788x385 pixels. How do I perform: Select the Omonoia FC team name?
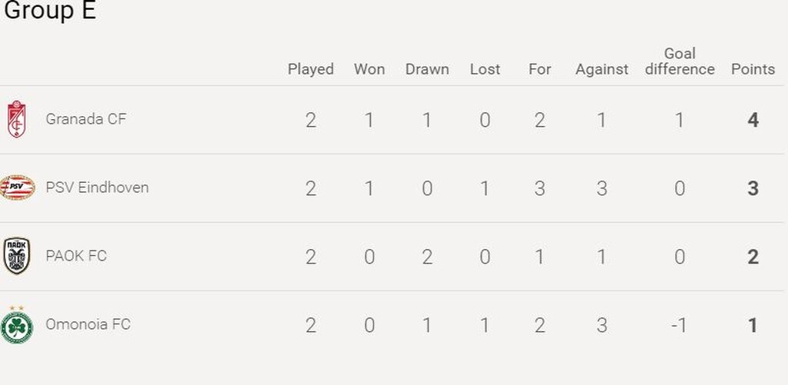[x=88, y=324]
